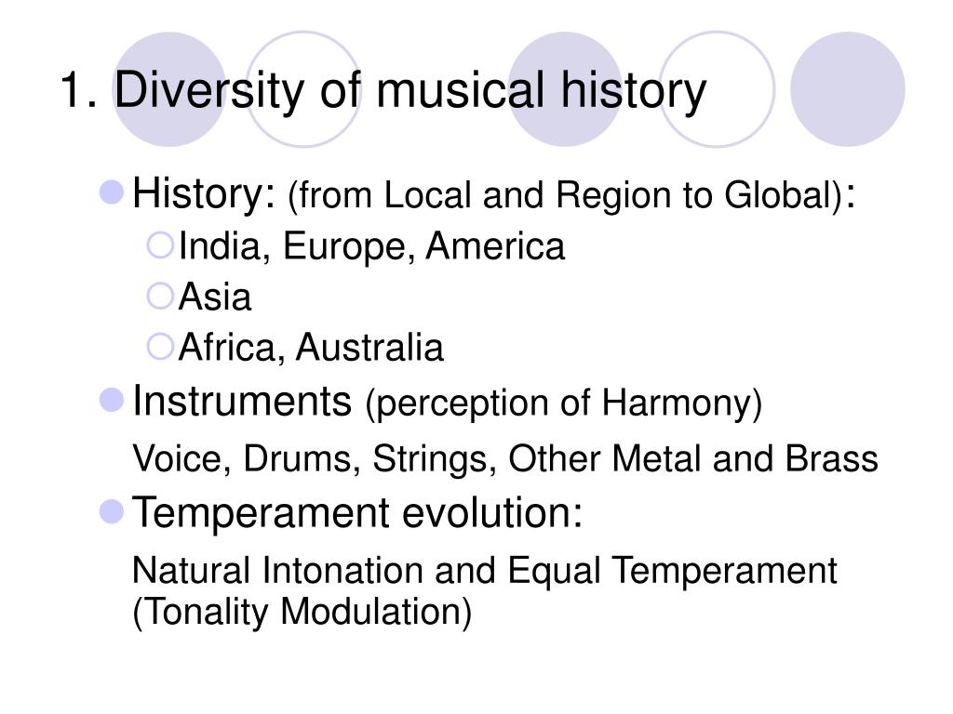Click the "Instruments" bullet heading
The width and height of the screenshot is (953, 714).
pyautogui.click(x=242, y=402)
